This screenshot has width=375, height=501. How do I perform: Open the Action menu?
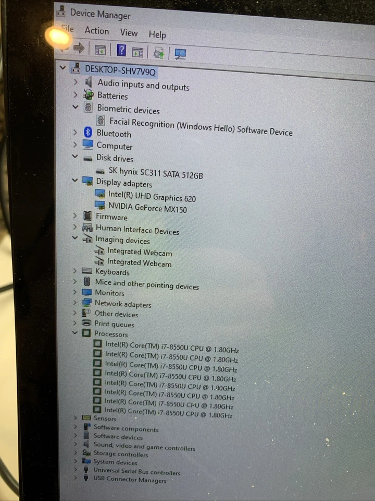[97, 31]
